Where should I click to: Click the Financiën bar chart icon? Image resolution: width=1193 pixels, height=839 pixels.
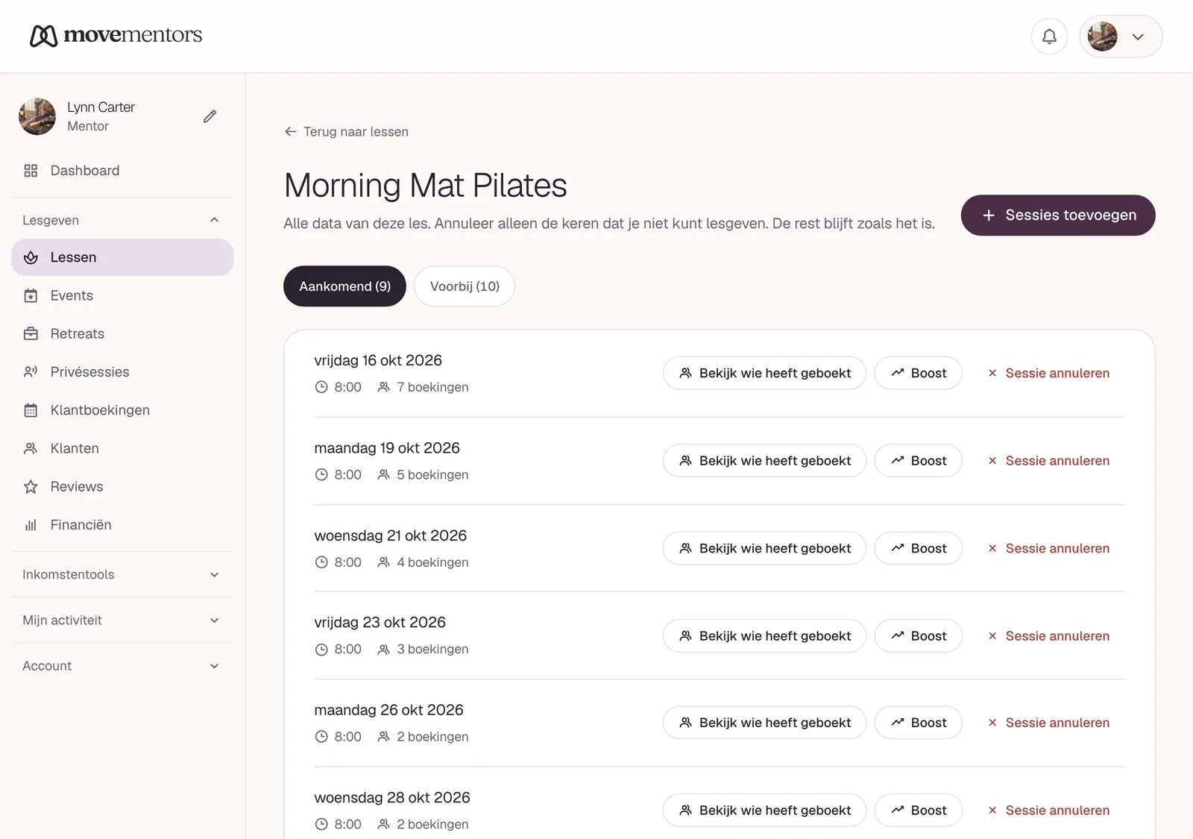click(x=31, y=525)
